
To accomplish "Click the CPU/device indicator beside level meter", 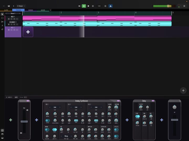I will pos(179,6).
